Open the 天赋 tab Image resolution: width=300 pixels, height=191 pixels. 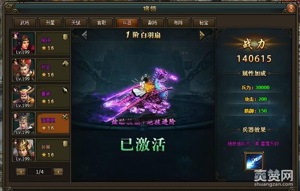(x=76, y=23)
